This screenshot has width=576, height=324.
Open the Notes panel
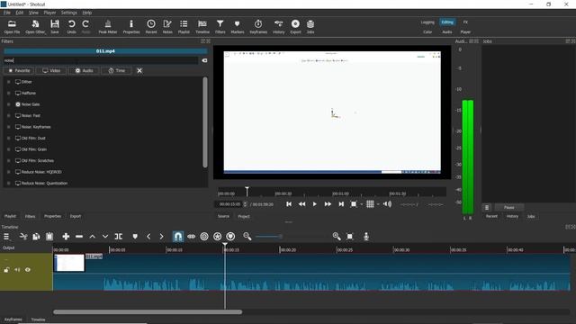167,27
